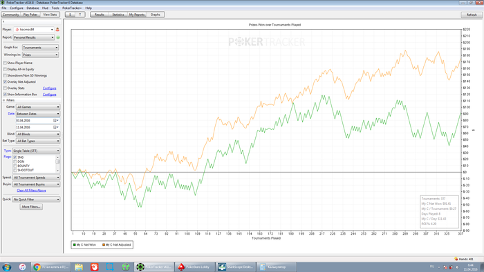This screenshot has height=272, width=484.
Task: Uncheck Show Information Box
Action: [x=5, y=95]
